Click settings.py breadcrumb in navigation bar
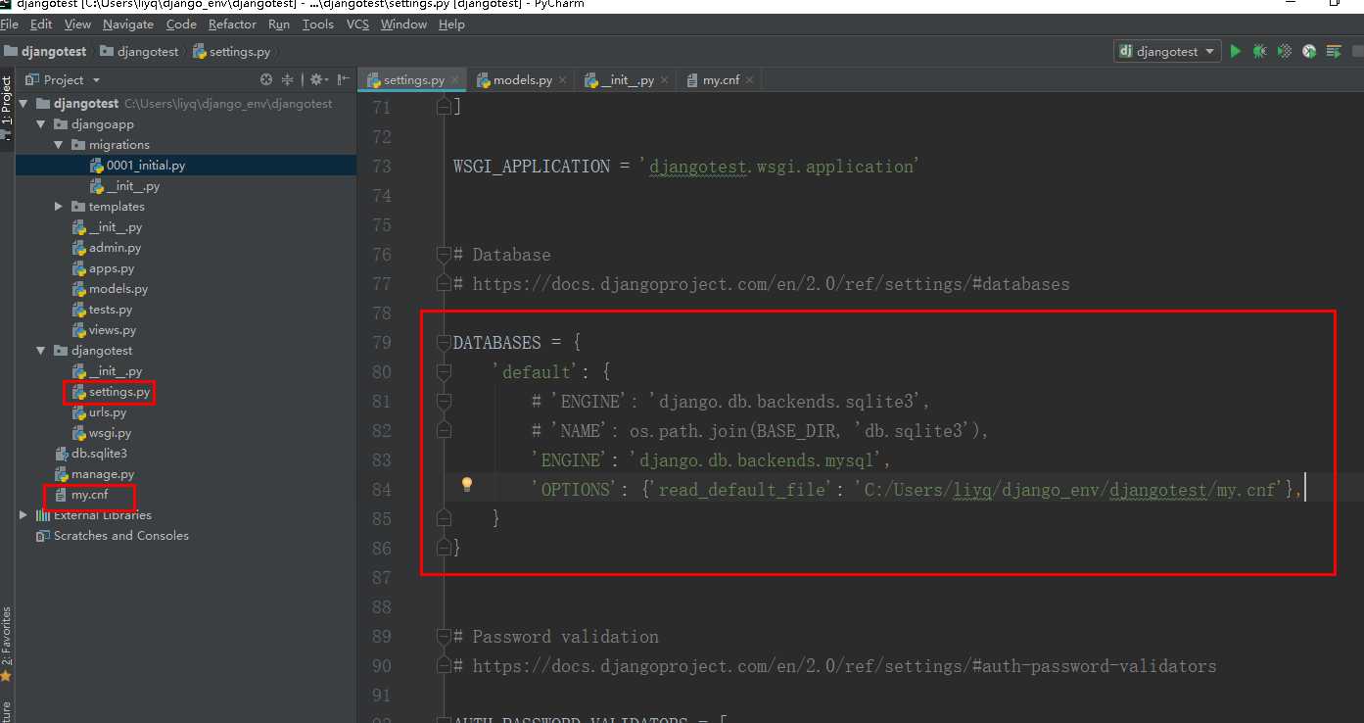This screenshot has width=1364, height=723. click(x=231, y=51)
